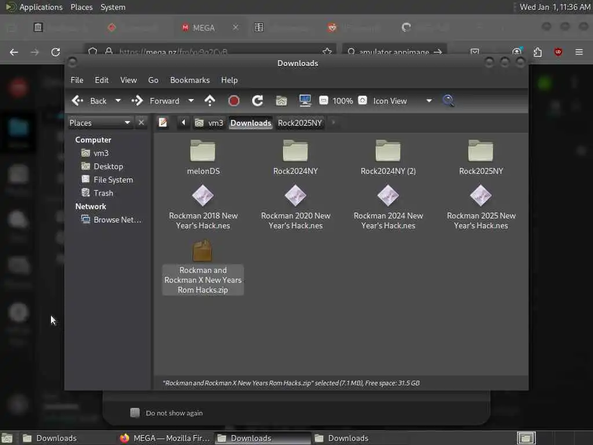
Task: Zoom in with the plus icon
Action: coord(363,100)
